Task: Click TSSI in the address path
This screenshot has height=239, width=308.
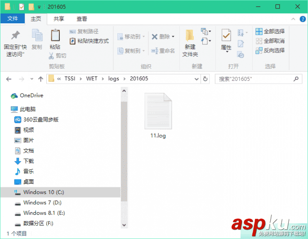Action: 70,79
